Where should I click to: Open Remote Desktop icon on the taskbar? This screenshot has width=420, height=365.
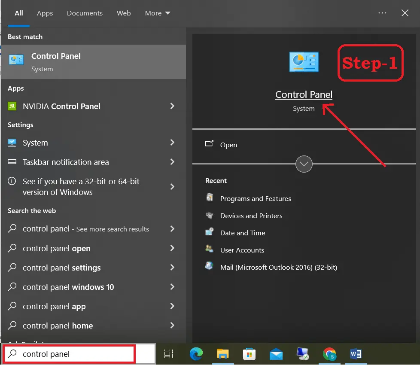[303, 354]
